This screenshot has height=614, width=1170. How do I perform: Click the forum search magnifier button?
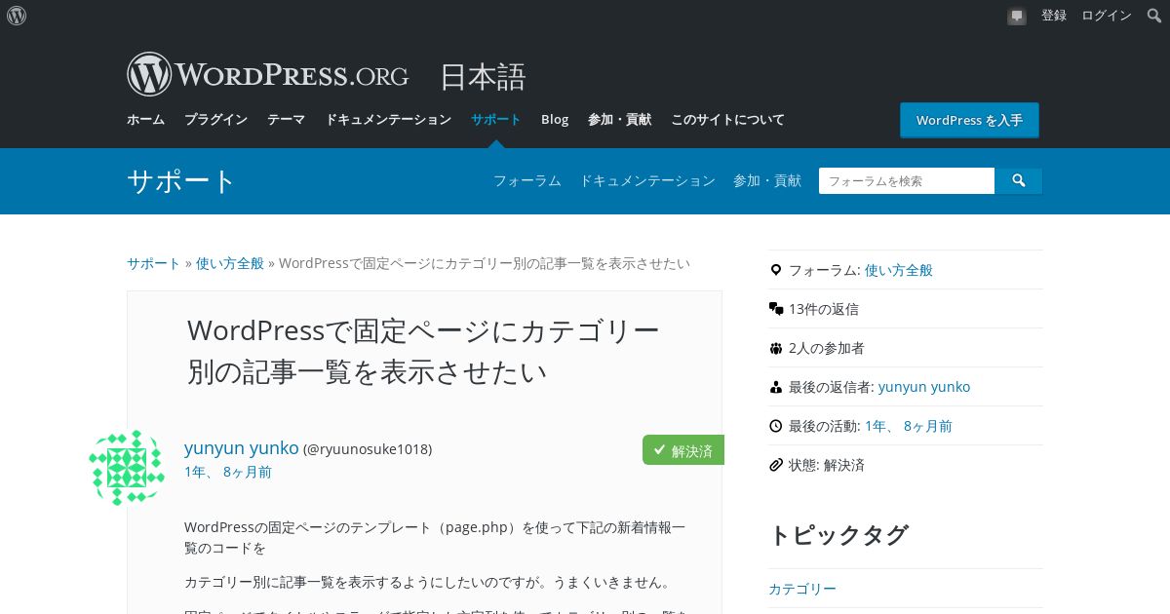click(1019, 180)
